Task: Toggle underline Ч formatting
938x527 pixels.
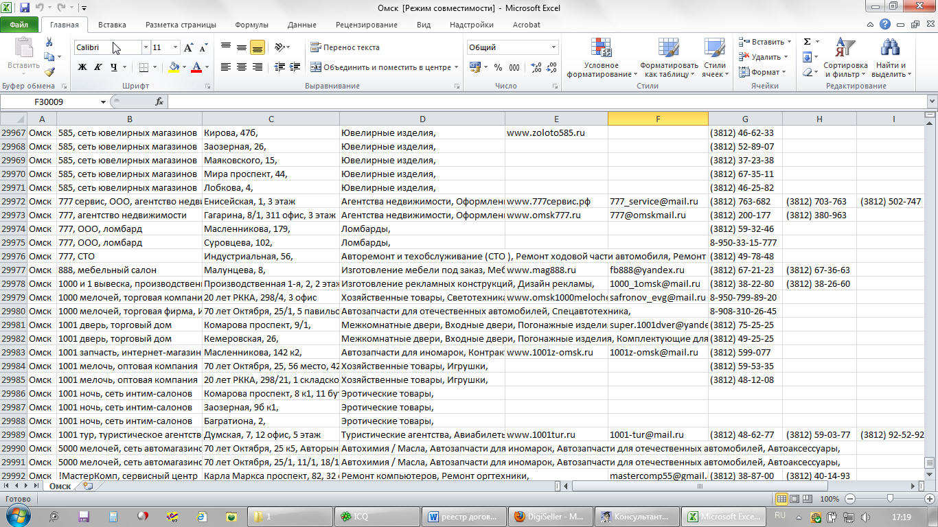Action: (x=113, y=67)
